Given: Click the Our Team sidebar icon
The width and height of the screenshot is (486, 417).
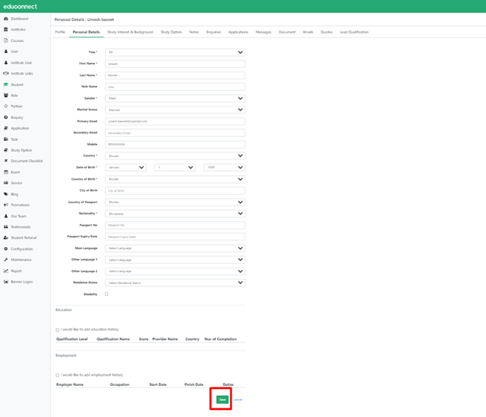Looking at the screenshot, I should [x=5, y=216].
